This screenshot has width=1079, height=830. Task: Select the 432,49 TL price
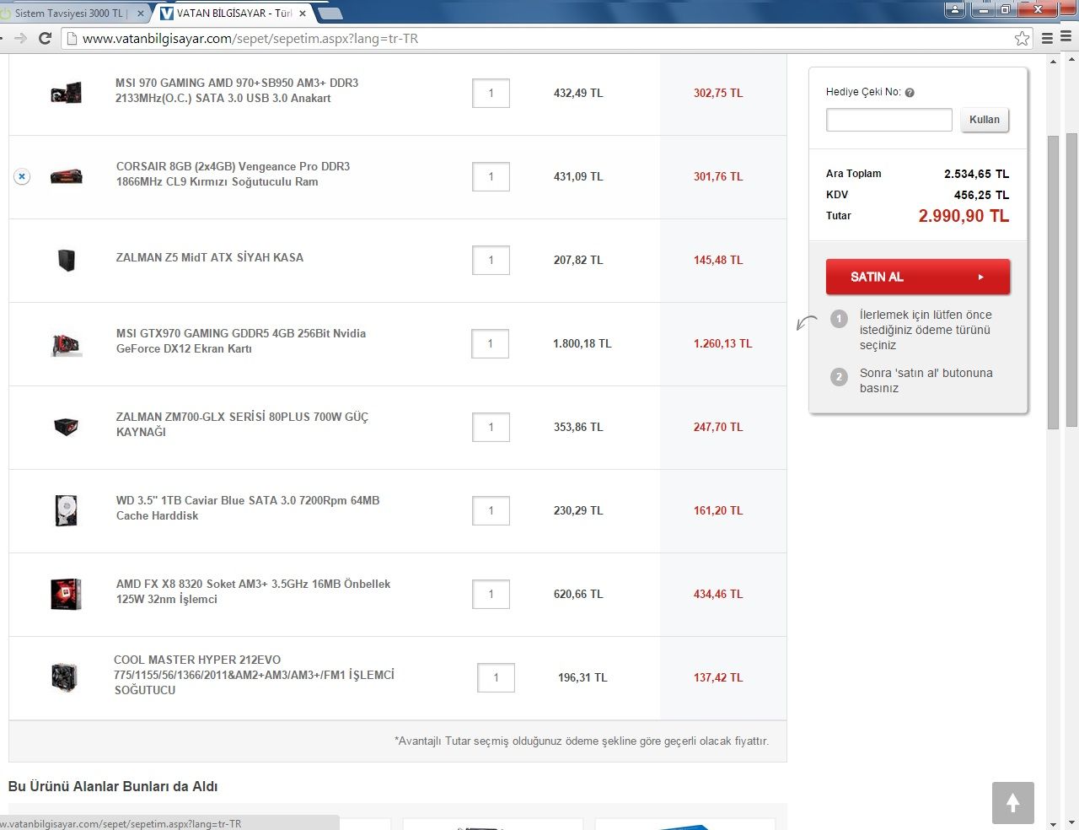pyautogui.click(x=578, y=93)
